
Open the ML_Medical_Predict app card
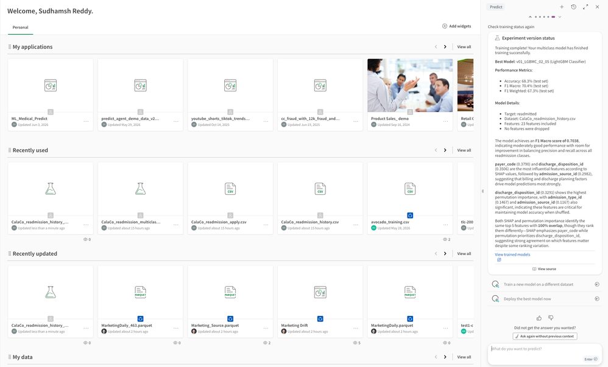[x=51, y=95]
